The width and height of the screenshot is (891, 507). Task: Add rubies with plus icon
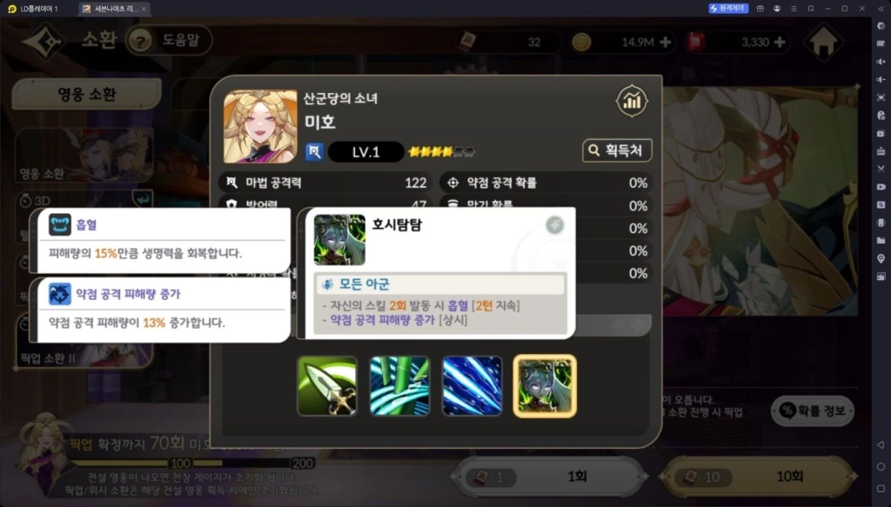tap(780, 42)
